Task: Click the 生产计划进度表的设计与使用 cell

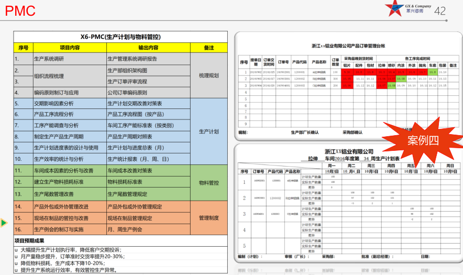Action: click(70, 147)
